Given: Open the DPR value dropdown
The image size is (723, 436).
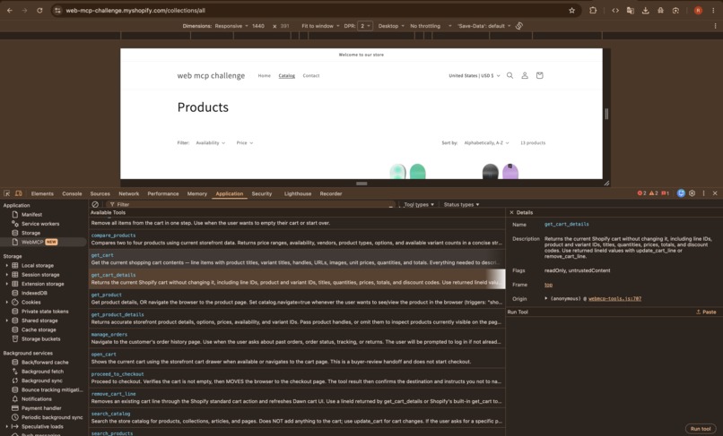Looking at the screenshot, I should 365,26.
